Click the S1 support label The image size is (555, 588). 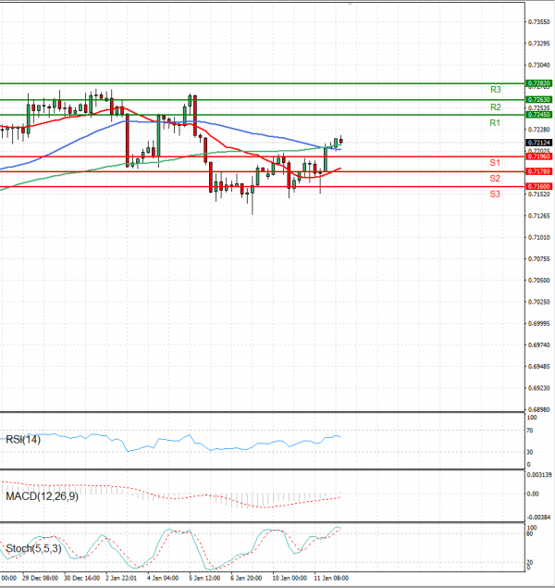pos(495,163)
